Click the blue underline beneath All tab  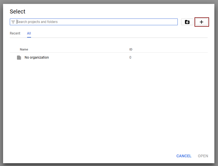point(29,37)
